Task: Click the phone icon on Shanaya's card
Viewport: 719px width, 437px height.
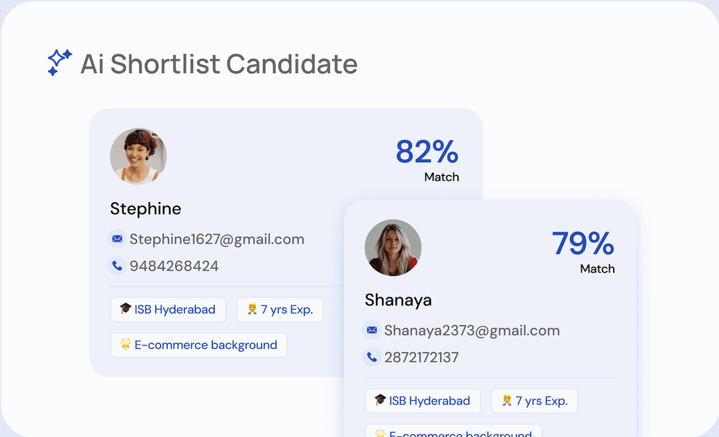Action: [371, 357]
